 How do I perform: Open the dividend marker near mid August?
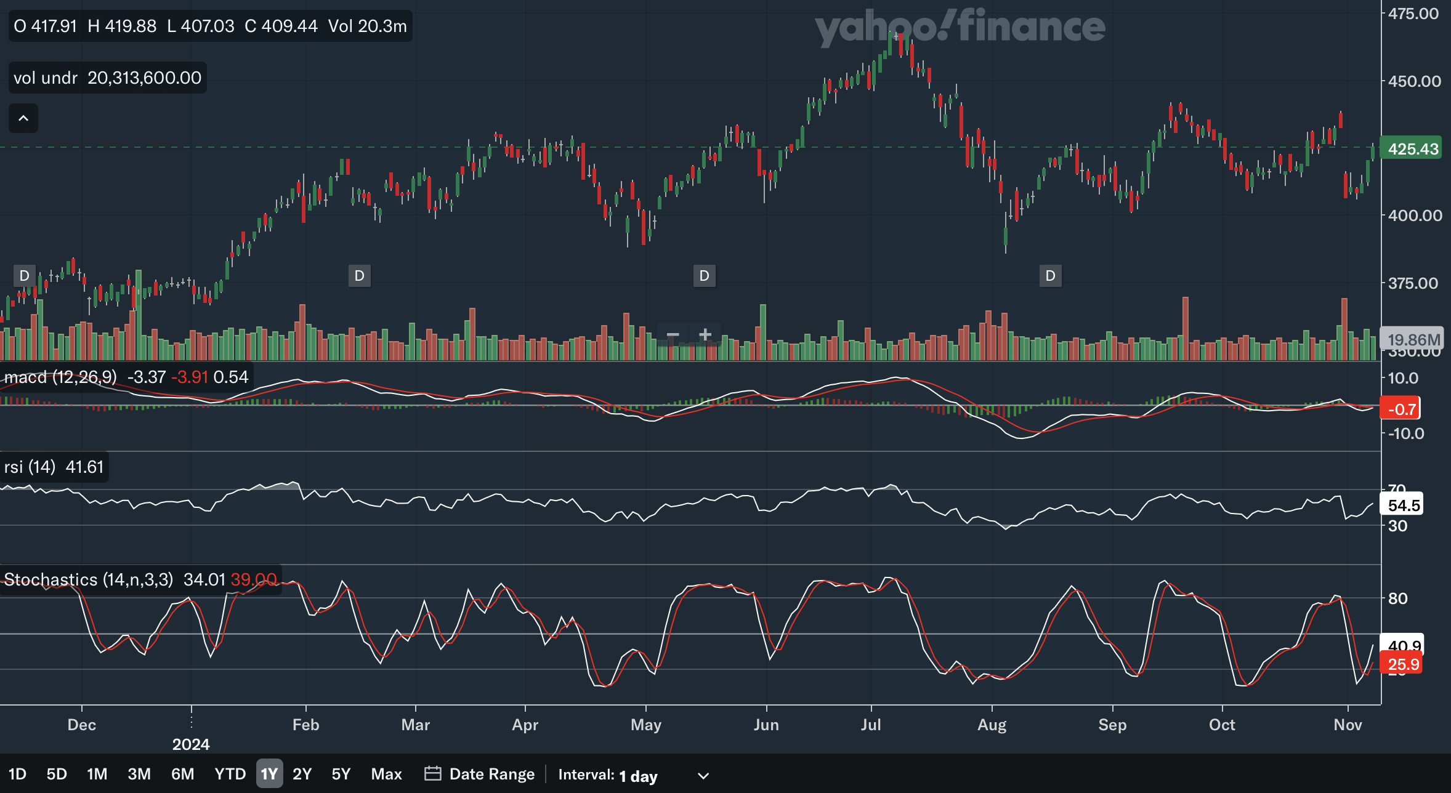point(1051,276)
